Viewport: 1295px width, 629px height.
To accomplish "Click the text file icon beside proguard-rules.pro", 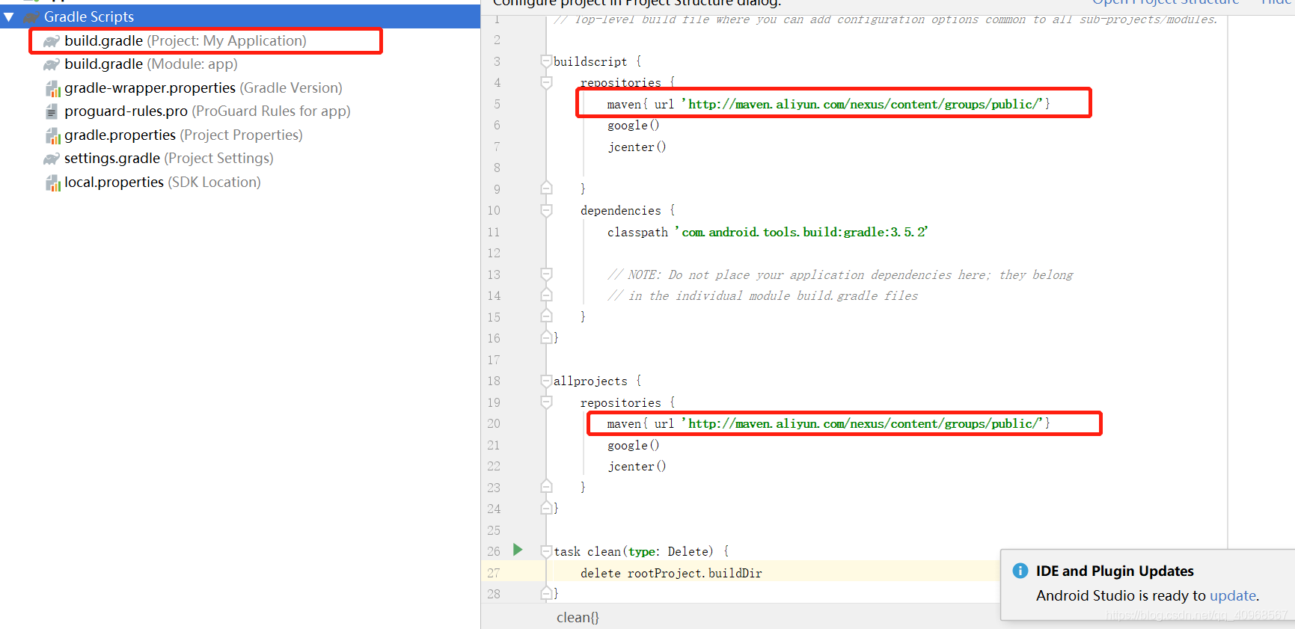I will point(52,111).
